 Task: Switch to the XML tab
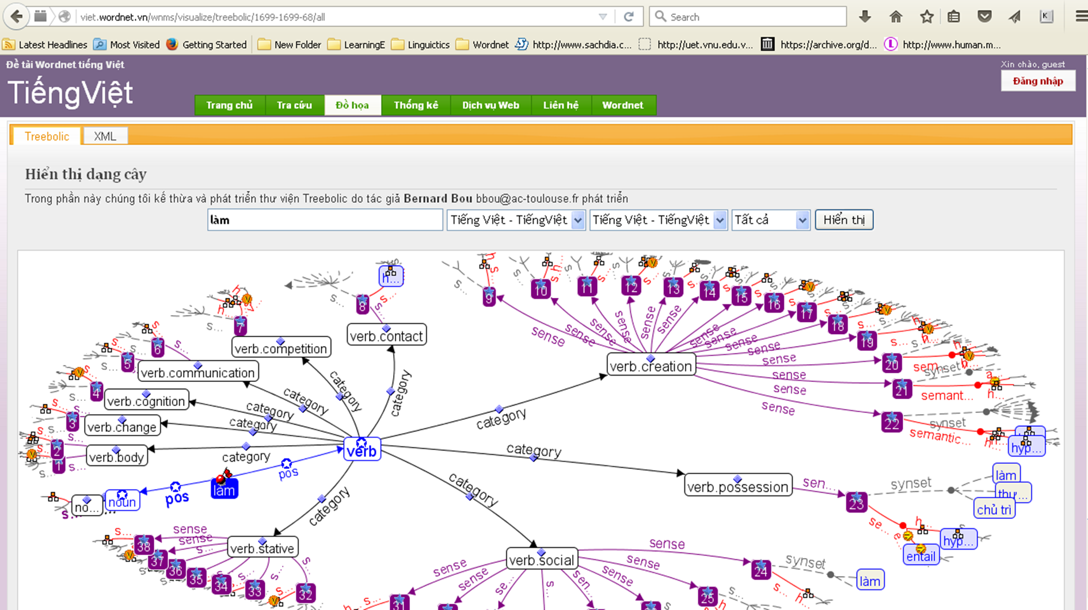(x=105, y=137)
